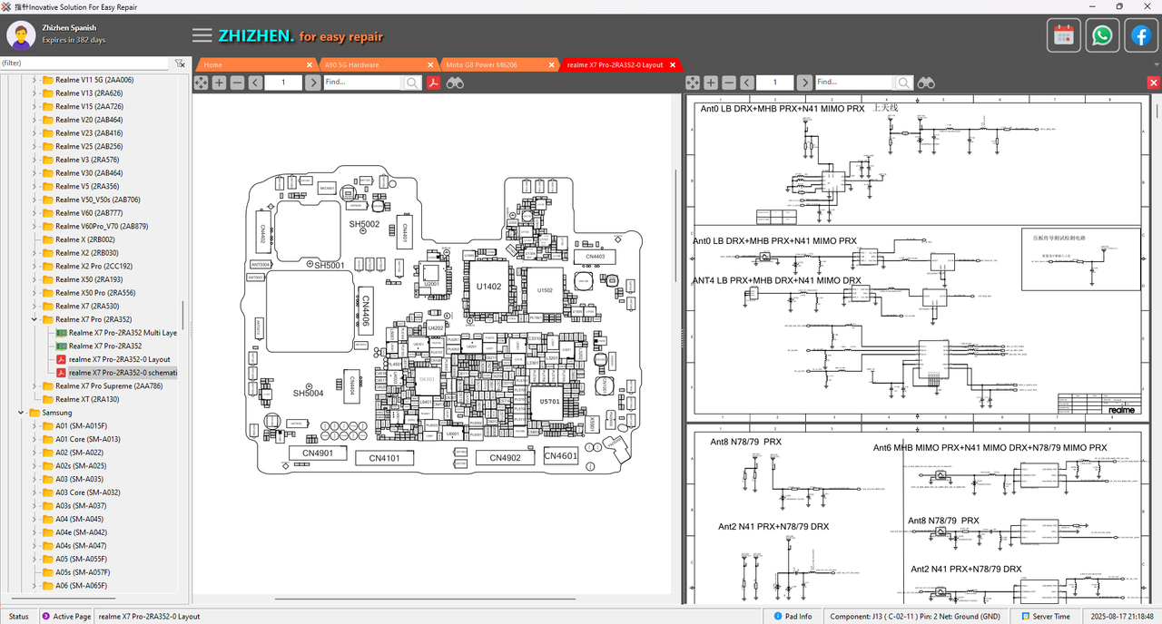Zoom out on the layout viewer
The height and width of the screenshot is (624, 1162).
click(237, 83)
